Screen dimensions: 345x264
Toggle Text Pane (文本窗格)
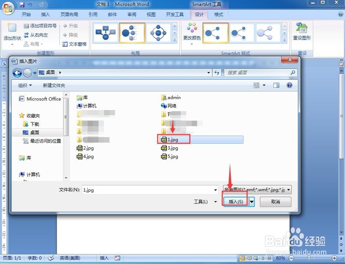point(74,44)
